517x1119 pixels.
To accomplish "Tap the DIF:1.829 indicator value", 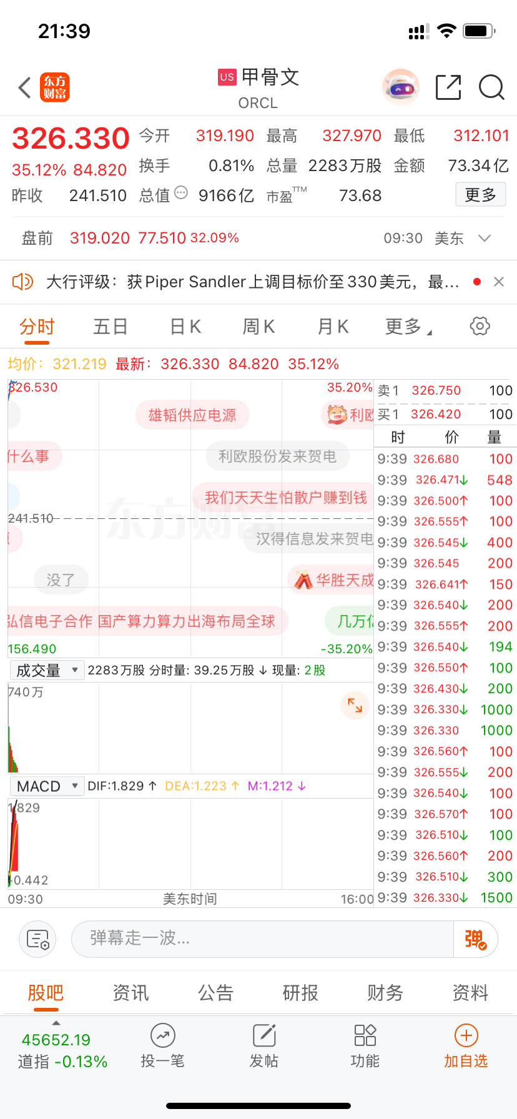I will (x=122, y=786).
